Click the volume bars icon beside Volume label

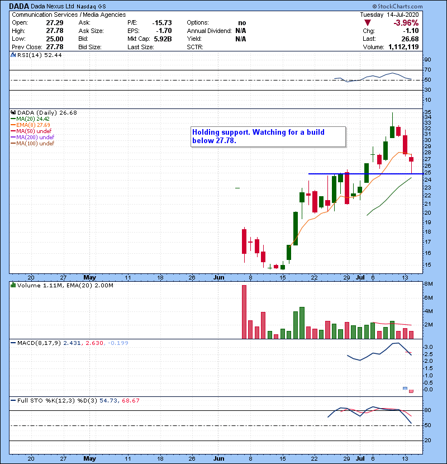point(13,285)
